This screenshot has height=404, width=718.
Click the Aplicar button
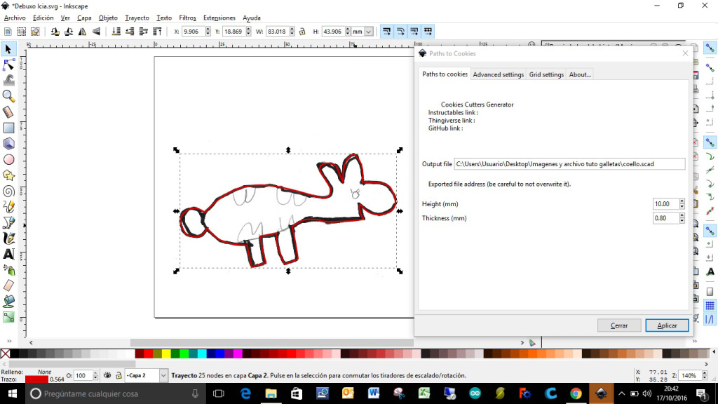(667, 325)
